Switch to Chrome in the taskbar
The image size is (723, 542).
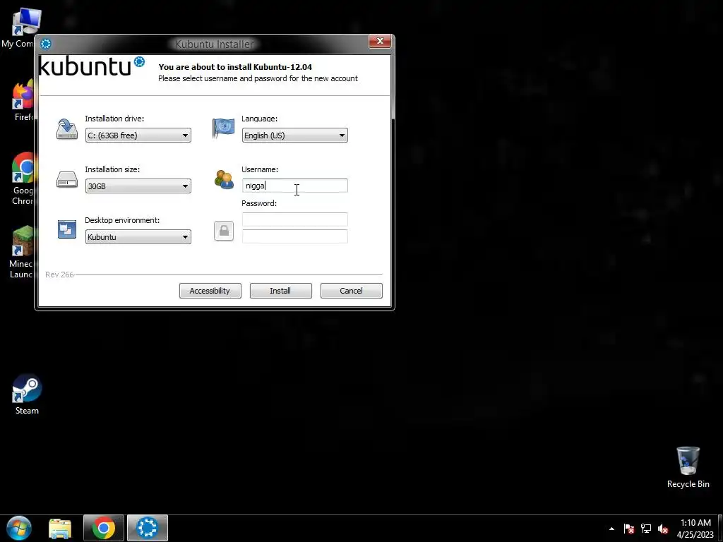point(104,528)
